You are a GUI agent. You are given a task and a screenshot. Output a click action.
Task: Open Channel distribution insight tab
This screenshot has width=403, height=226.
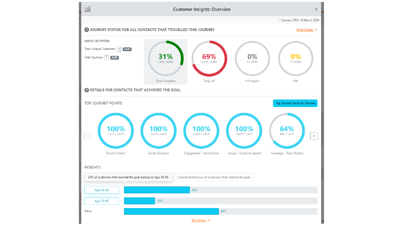coord(214,177)
